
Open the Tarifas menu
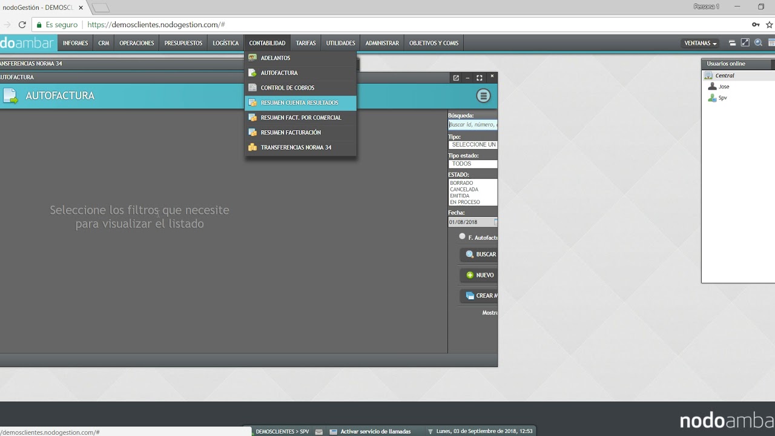click(x=306, y=43)
